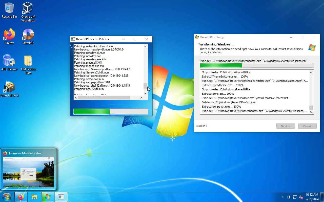Click the Revert8Plus Setup progress bar

pos(257,65)
